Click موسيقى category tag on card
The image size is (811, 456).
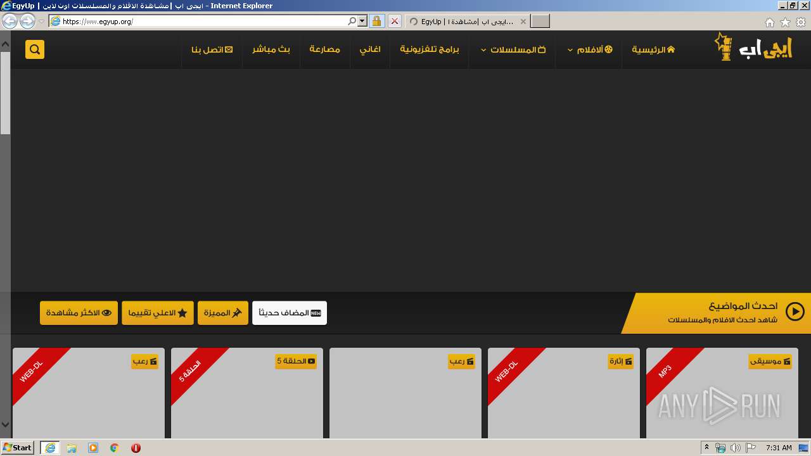pos(770,361)
